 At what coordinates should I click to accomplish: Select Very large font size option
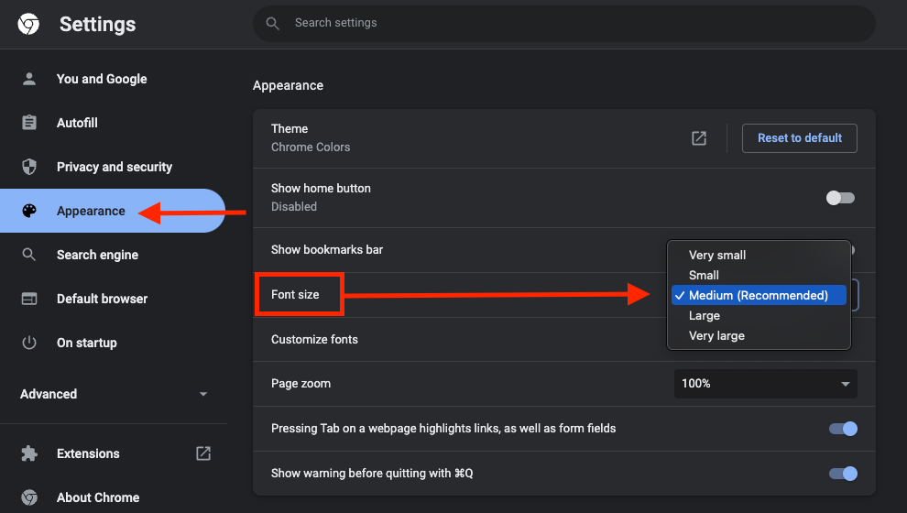(716, 336)
